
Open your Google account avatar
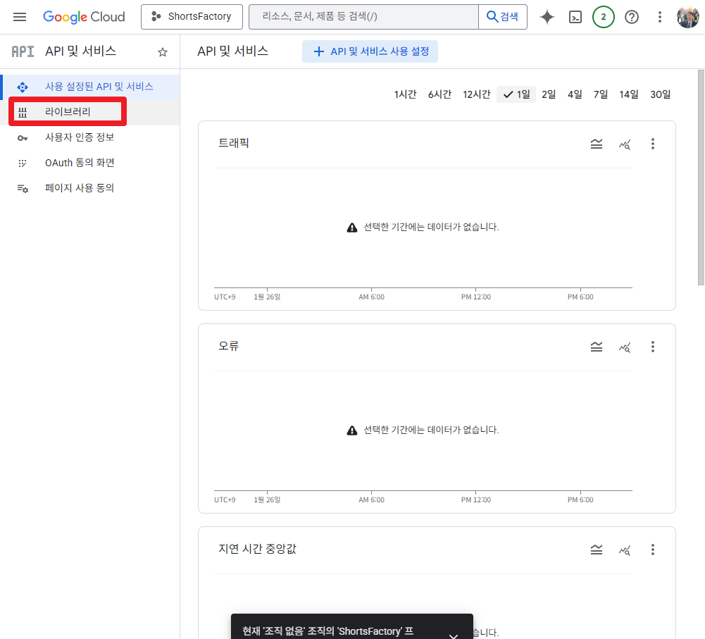pyautogui.click(x=688, y=16)
